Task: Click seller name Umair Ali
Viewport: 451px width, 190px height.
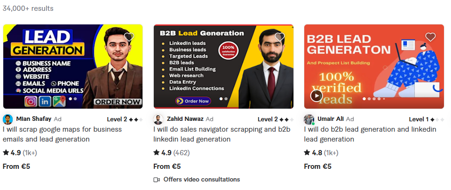Action: click(x=331, y=119)
